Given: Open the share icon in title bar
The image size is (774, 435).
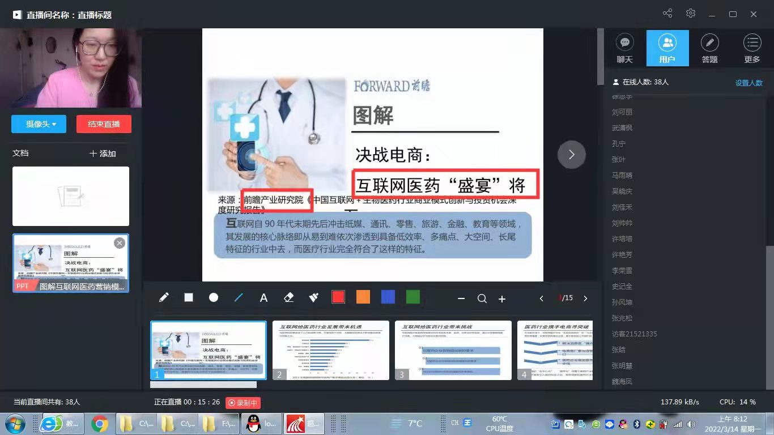Looking at the screenshot, I should pos(667,14).
